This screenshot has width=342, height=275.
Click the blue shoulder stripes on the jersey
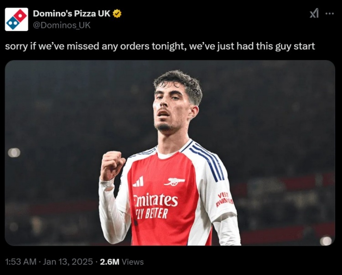209,161
